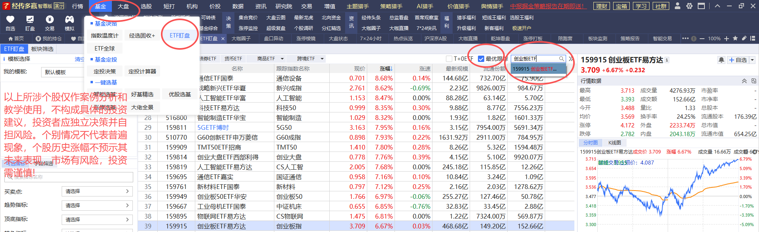The width and height of the screenshot is (759, 232).
Task: Click the 理财 button in title bar
Action: tap(602, 6)
